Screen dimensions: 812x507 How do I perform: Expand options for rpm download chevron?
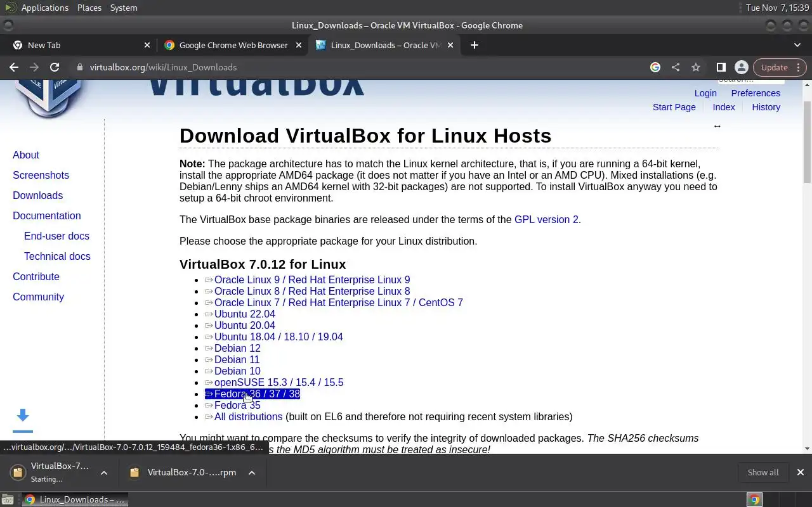click(x=251, y=473)
